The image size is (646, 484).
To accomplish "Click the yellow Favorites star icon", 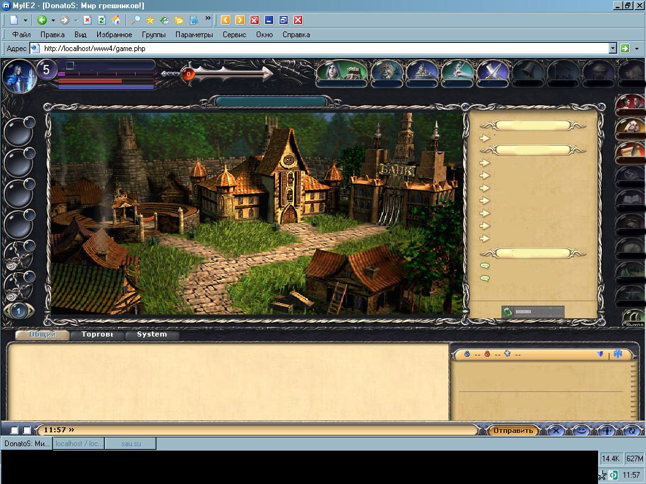I will coord(150,20).
